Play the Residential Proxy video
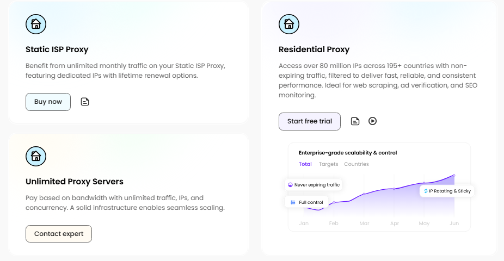 372,121
